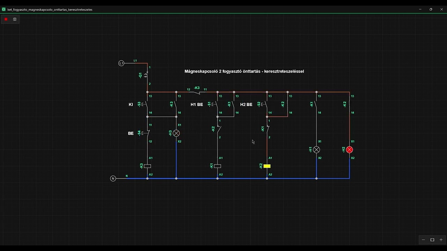Actuate the BE pushbutton -S4
The width and height of the screenshot is (447, 251).
click(x=146, y=133)
